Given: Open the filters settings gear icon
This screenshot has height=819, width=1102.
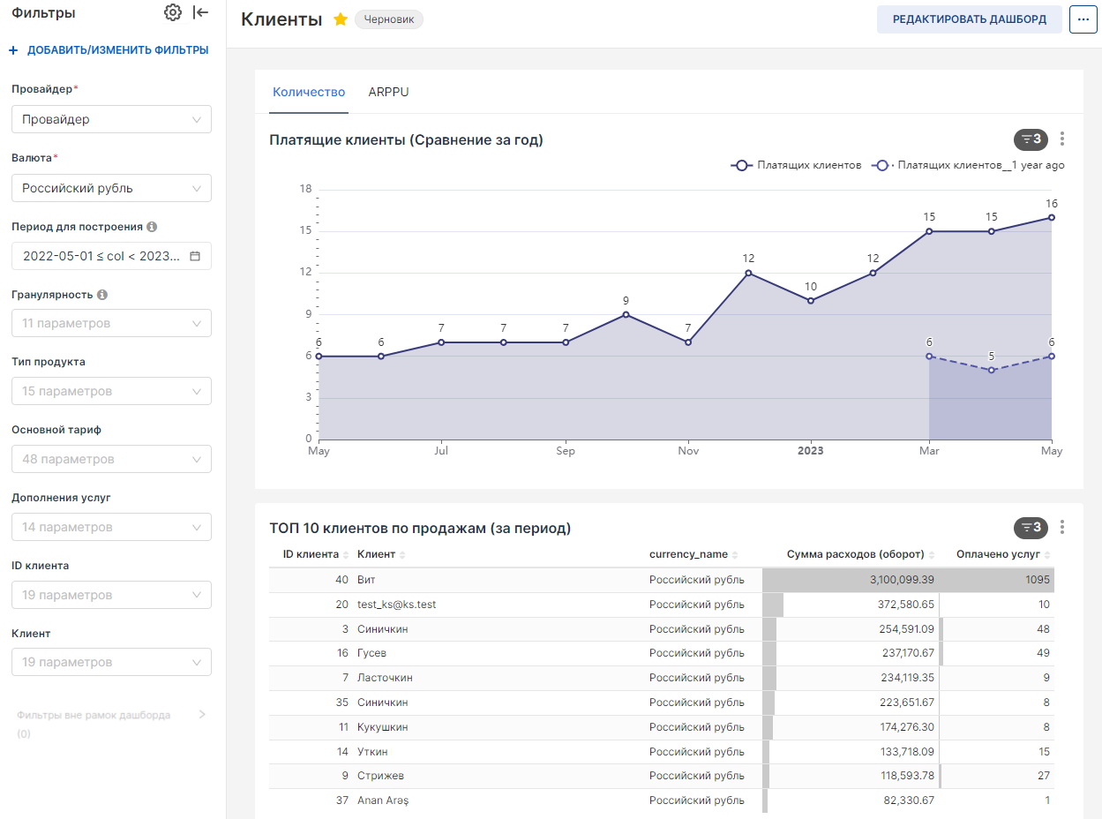Looking at the screenshot, I should [173, 12].
